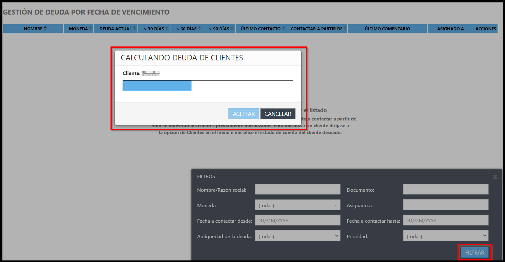
Task: Click Fecha a contactar hasta date field
Action: click(x=446, y=220)
